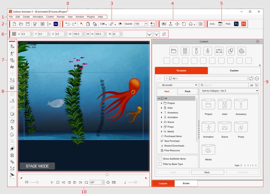Save the project with disk icon
Viewport: 270px width, 194px height.
coord(28,24)
